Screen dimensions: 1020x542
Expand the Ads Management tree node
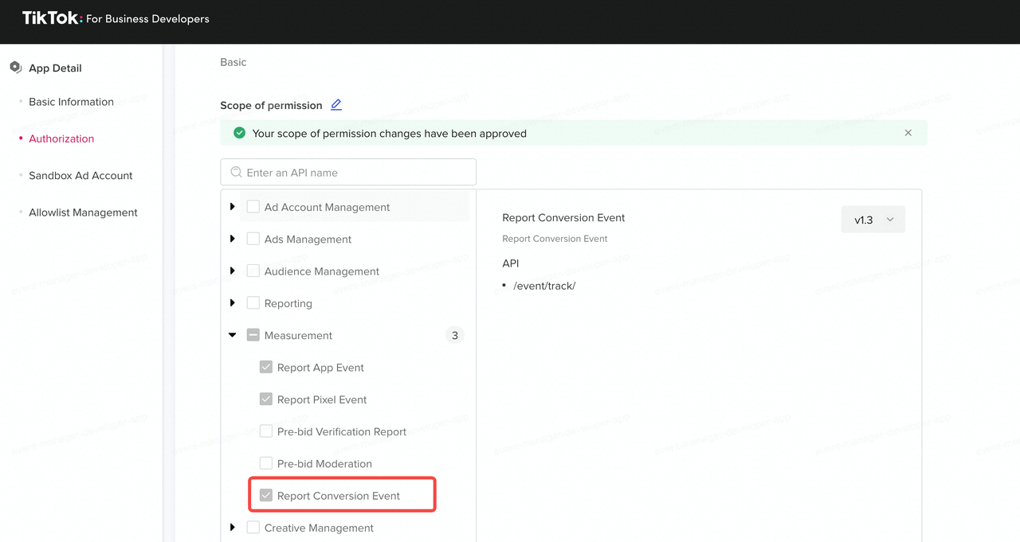point(233,239)
